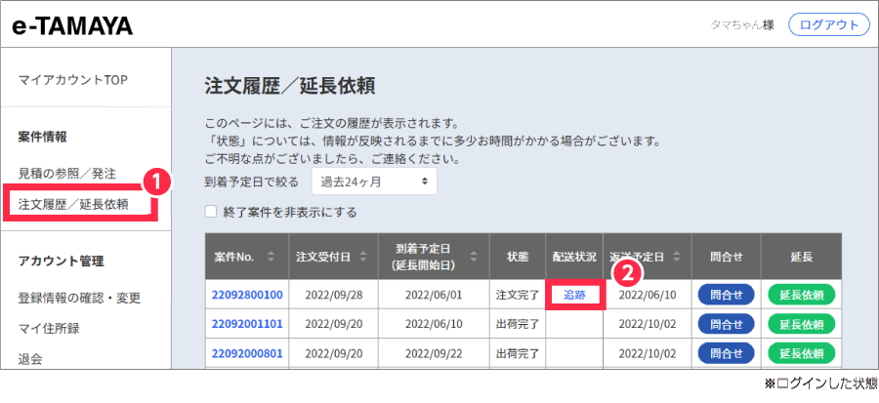
Task: Open マイ住所録 in sidebar
Action: (x=49, y=329)
